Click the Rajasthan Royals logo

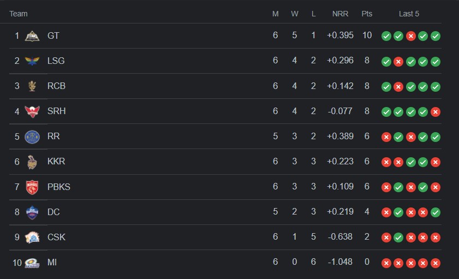tap(32, 136)
